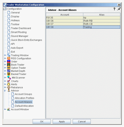The height and width of the screenshot is (127, 124).
Task: Click the RSS Configuration orange feed icon
Action: click(9, 58)
